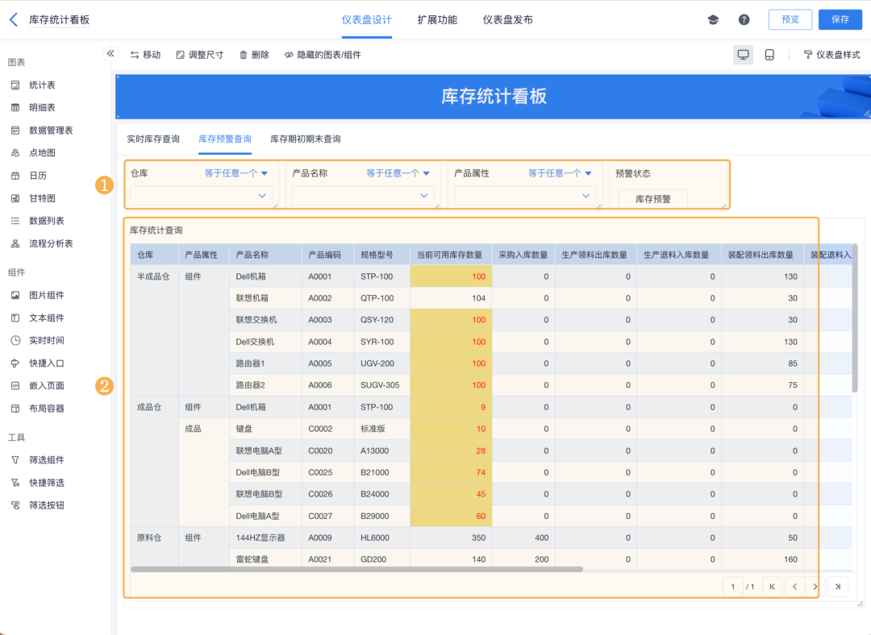Go back using the top-left arrow

pos(14,20)
